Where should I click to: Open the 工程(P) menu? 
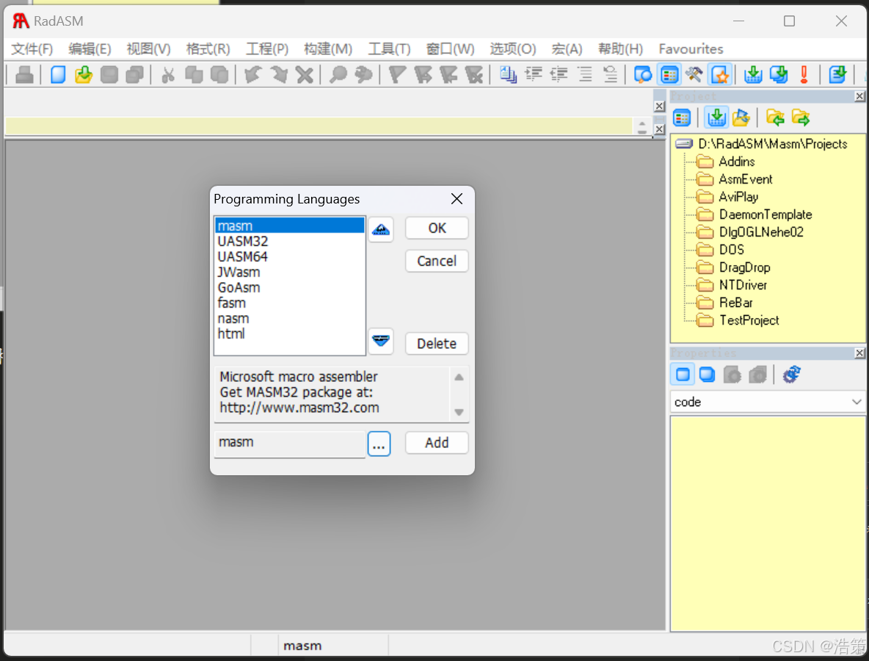point(267,48)
